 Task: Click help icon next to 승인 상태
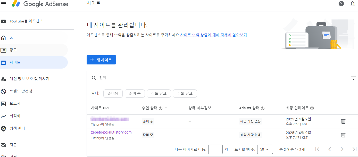tap(161, 108)
